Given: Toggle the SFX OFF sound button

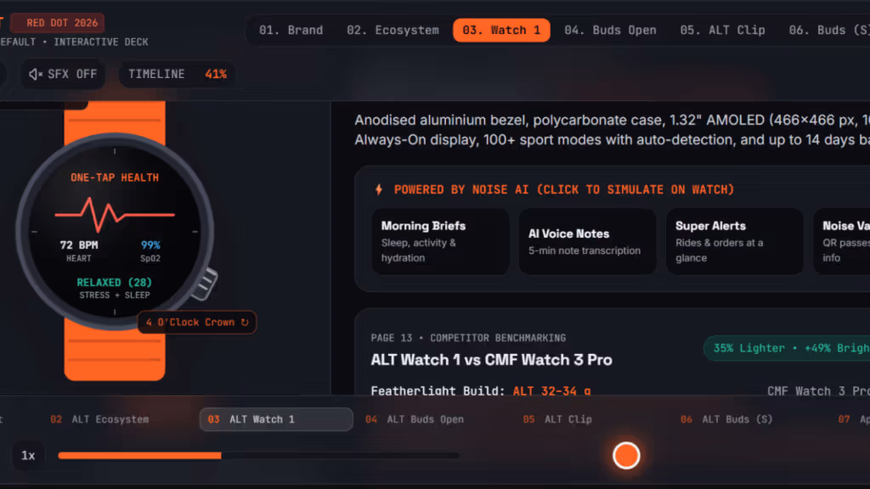Looking at the screenshot, I should click(63, 75).
